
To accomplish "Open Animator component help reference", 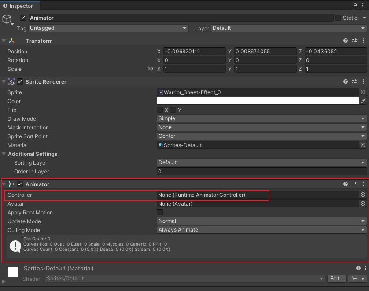I will tap(346, 184).
